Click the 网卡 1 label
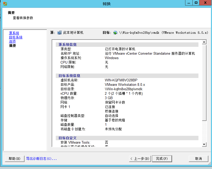The width and height of the screenshot is (212, 169). click(x=65, y=107)
